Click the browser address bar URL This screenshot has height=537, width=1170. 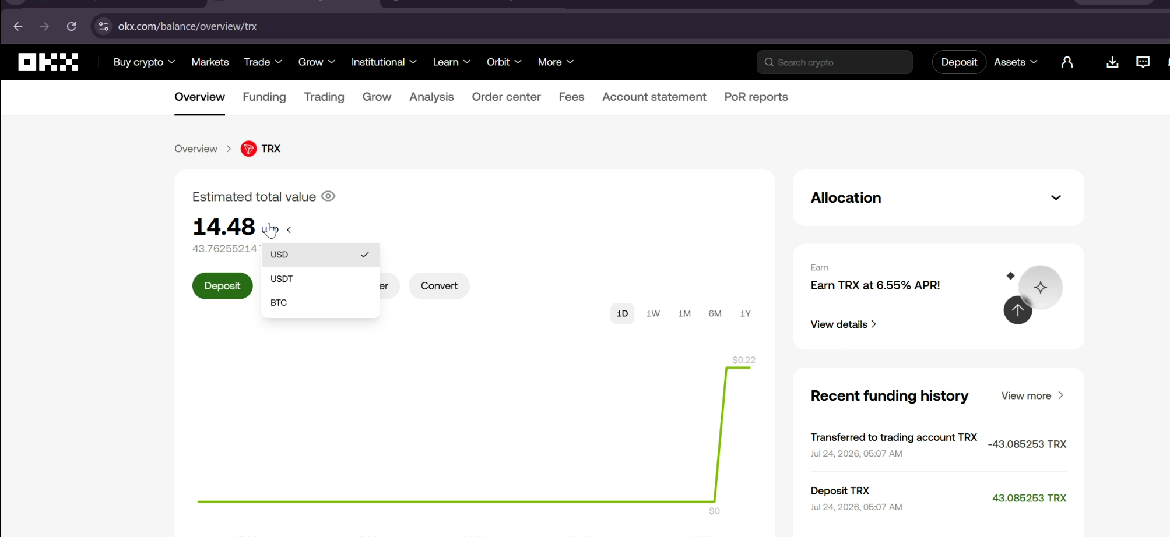[187, 26]
